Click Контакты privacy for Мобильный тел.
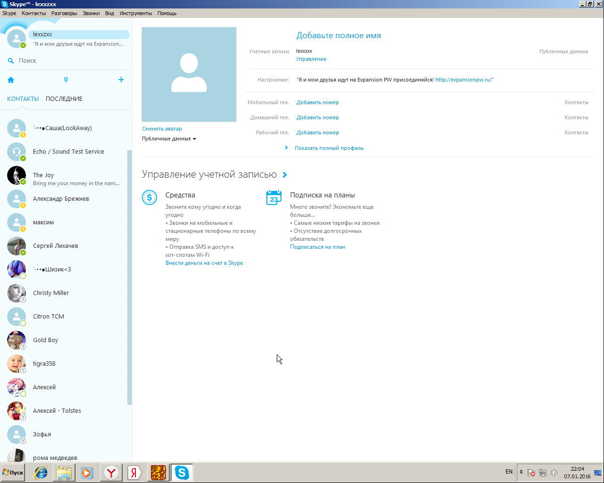This screenshot has width=604, height=483. coord(576,103)
